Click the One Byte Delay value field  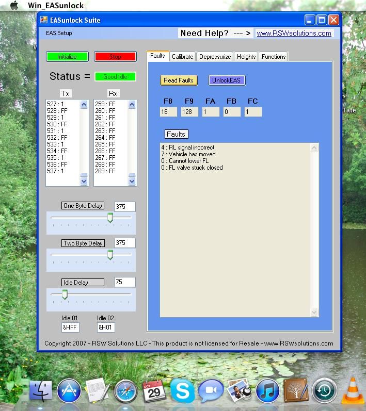[125, 207]
